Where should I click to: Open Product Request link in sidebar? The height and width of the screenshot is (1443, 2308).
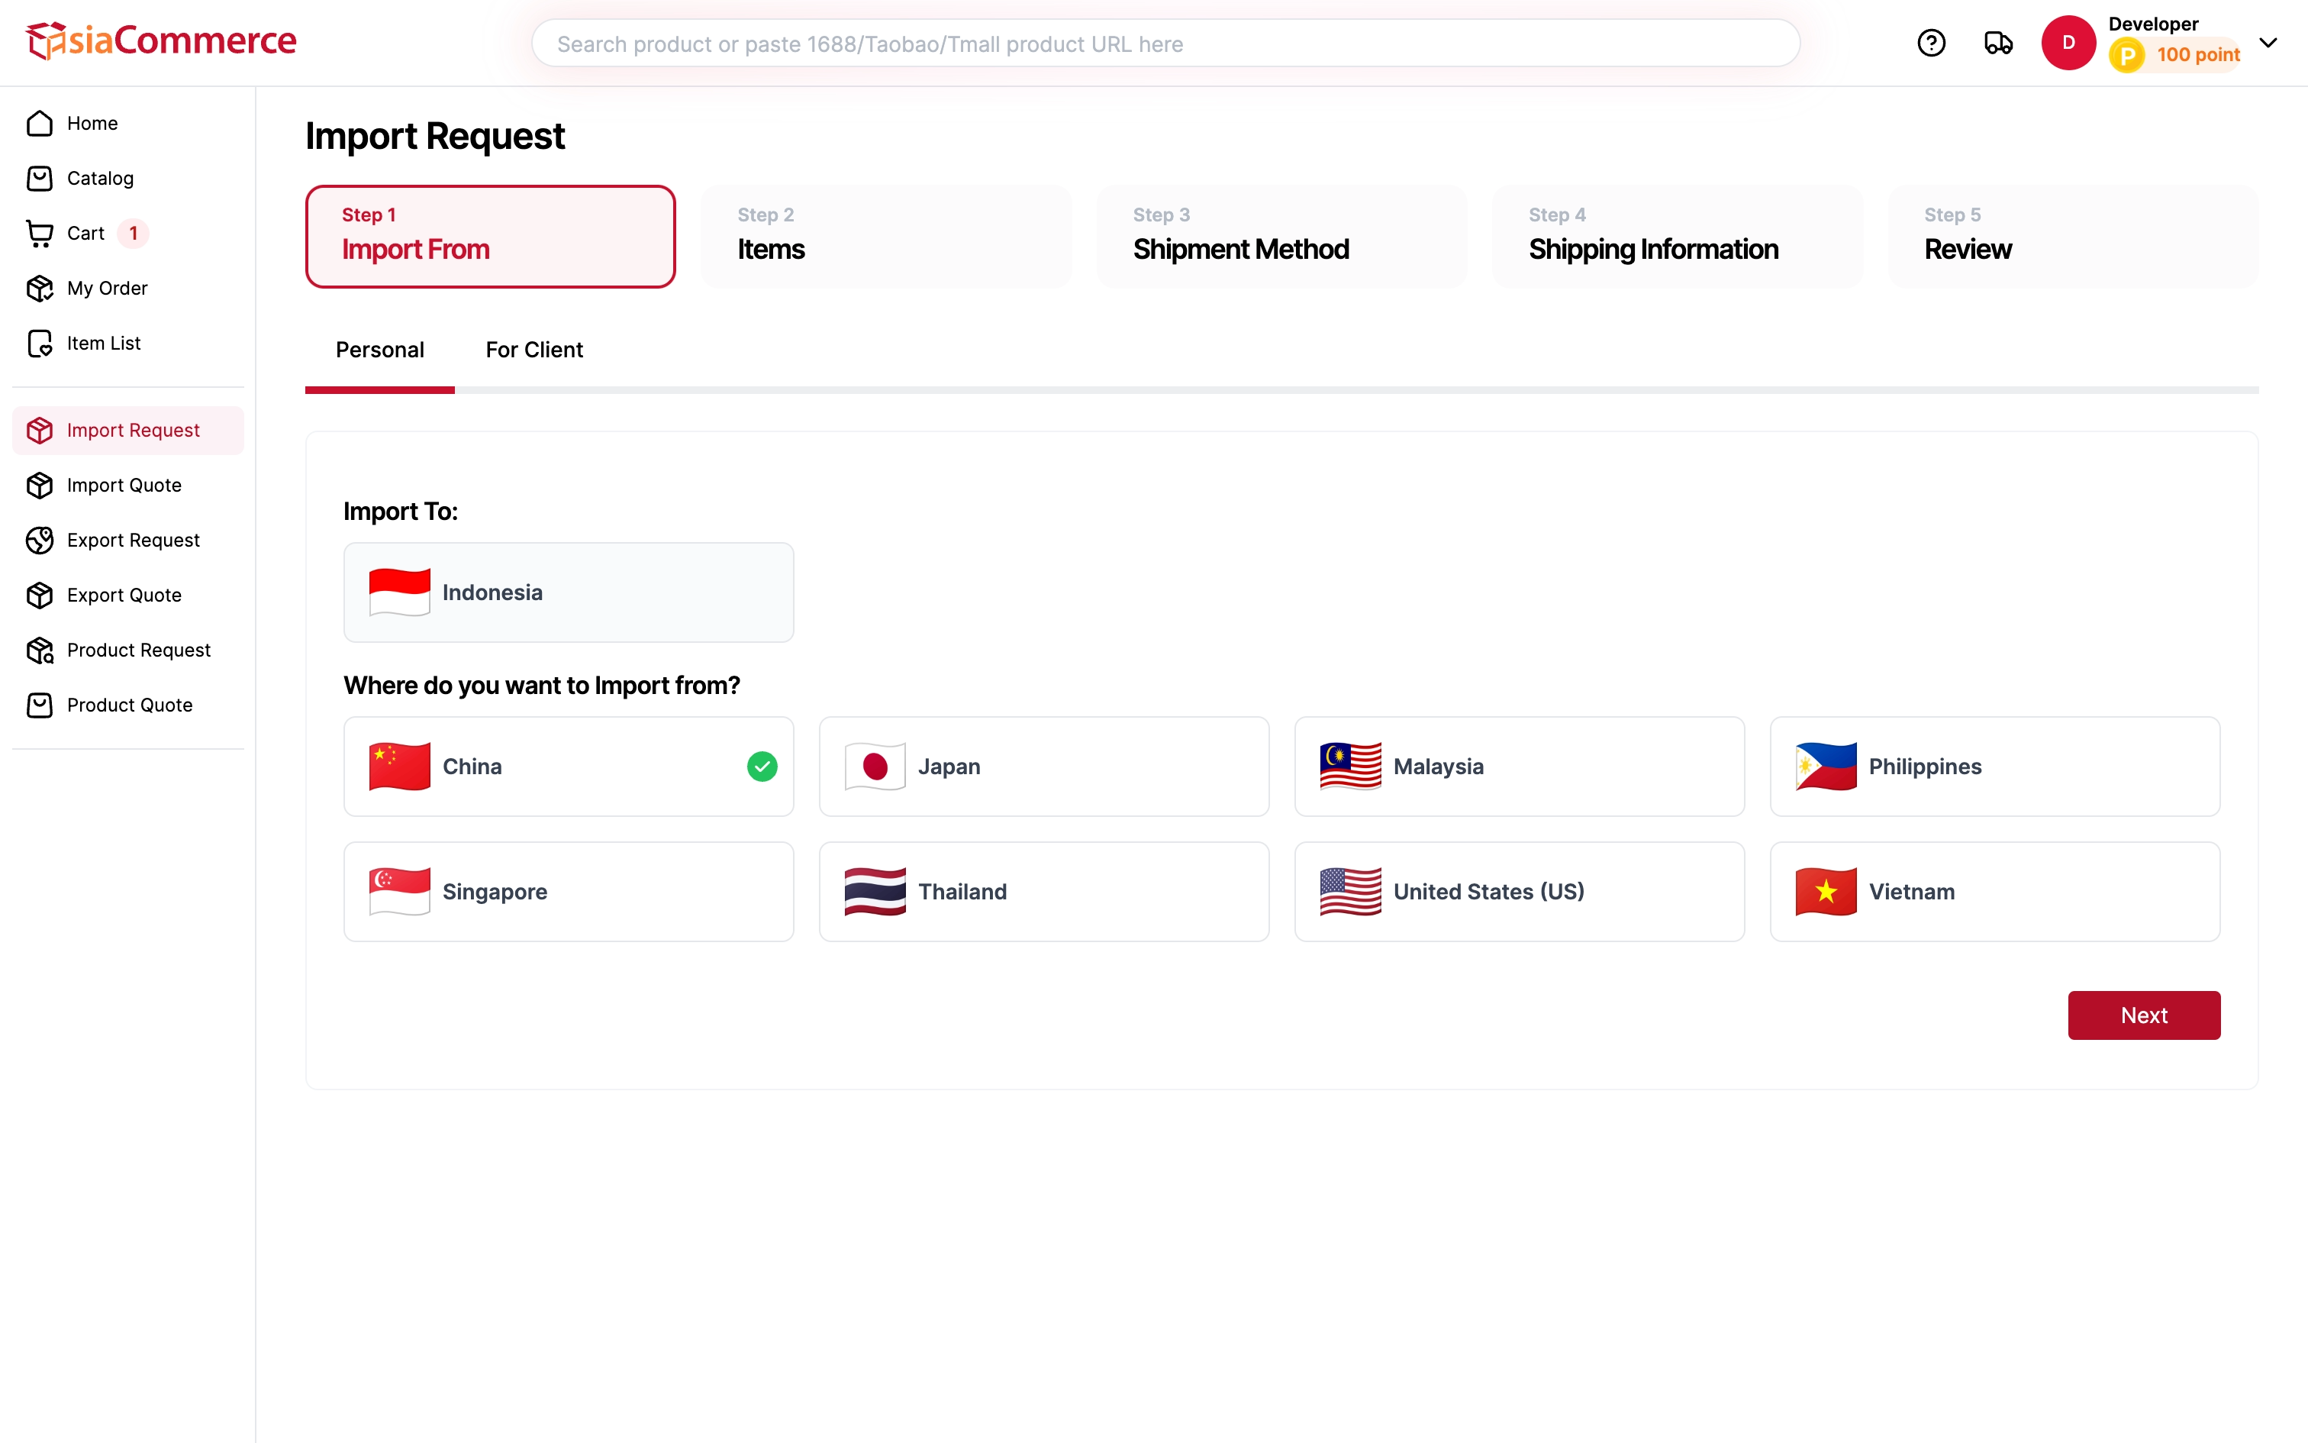pyautogui.click(x=127, y=650)
